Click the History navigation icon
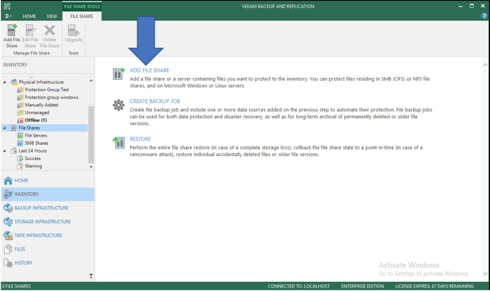This screenshot has width=490, height=291. tap(8, 263)
